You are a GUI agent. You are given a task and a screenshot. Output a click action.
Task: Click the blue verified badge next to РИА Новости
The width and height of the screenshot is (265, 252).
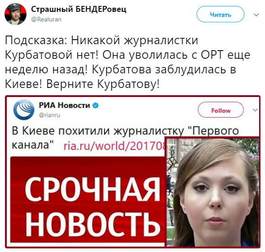tap(95, 106)
